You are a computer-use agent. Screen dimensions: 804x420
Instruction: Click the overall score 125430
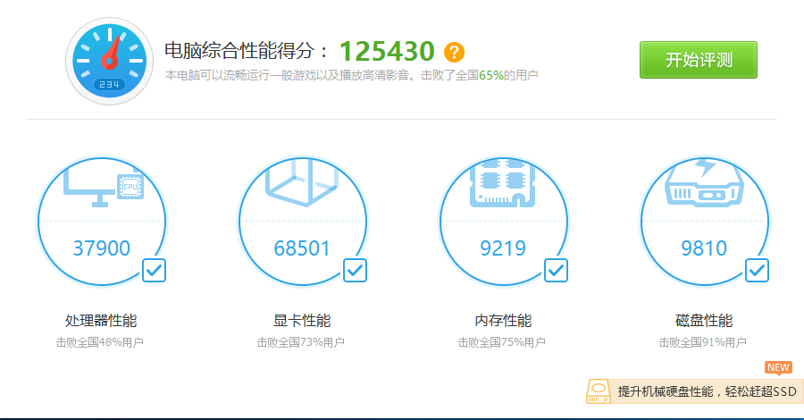coord(387,51)
